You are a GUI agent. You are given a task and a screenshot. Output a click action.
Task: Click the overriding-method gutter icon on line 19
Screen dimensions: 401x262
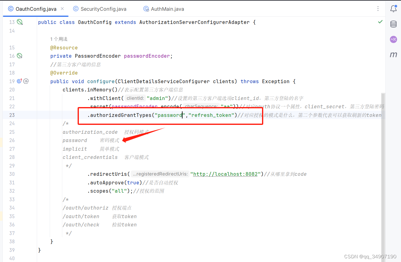pyautogui.click(x=19, y=81)
